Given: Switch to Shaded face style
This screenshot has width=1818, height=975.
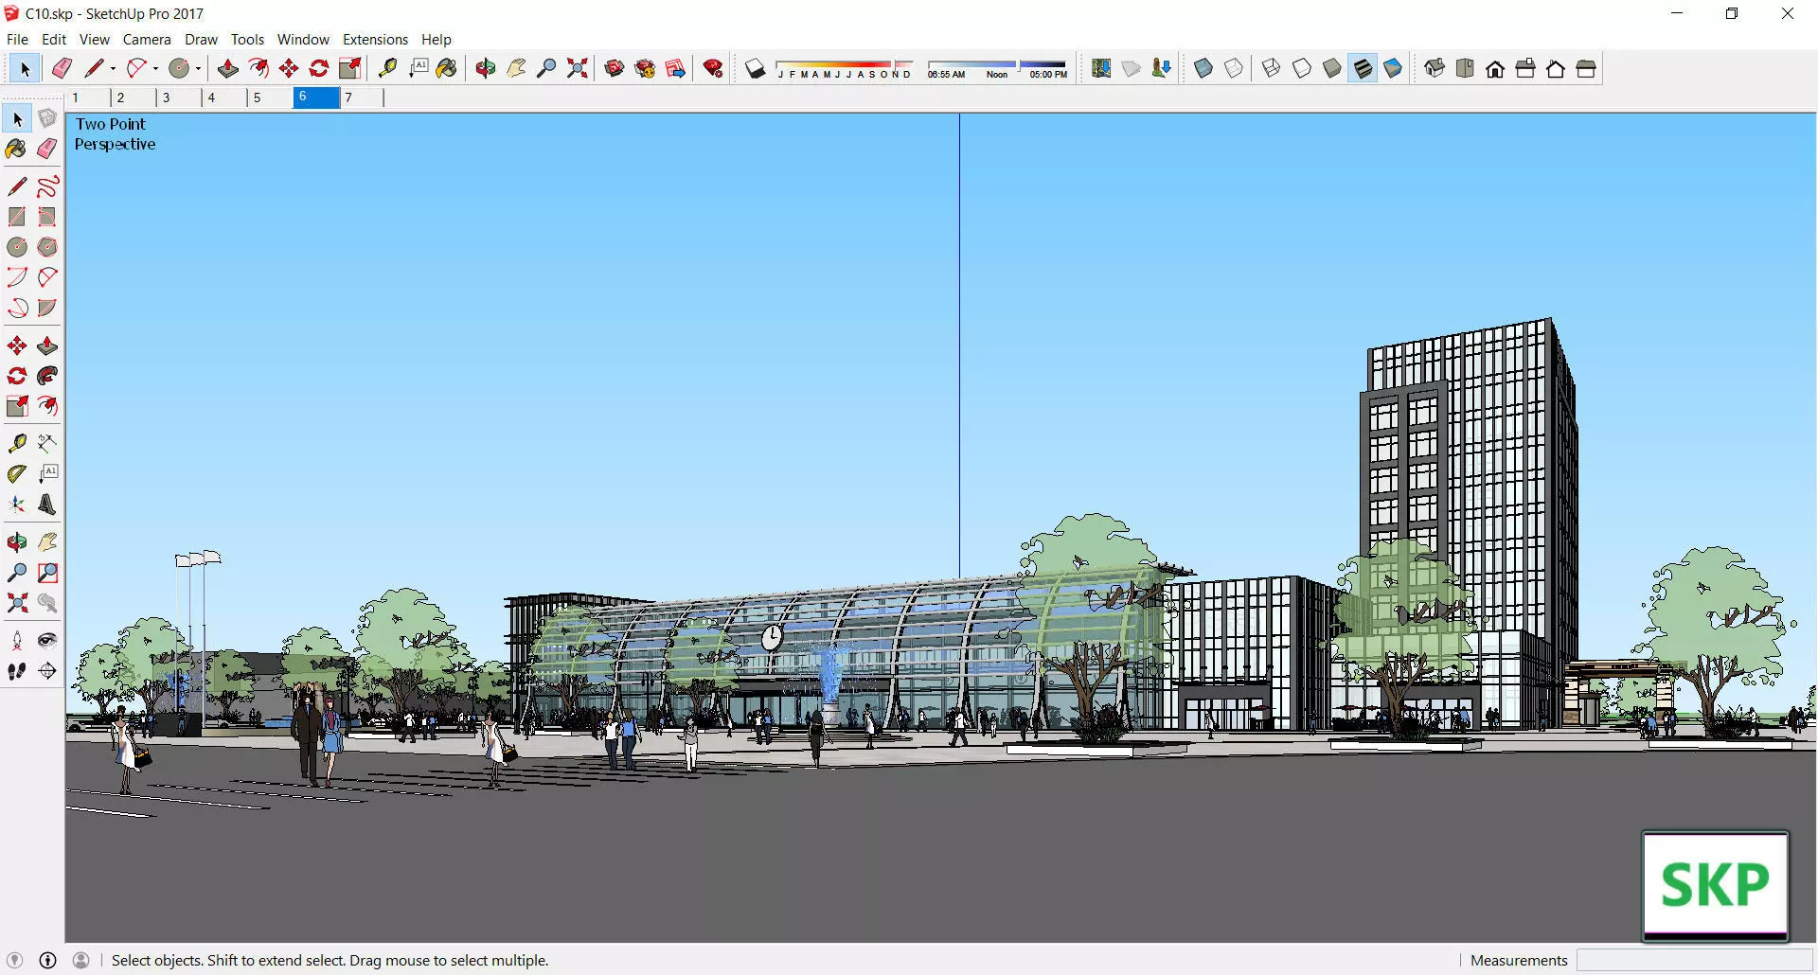Looking at the screenshot, I should click(x=1332, y=68).
